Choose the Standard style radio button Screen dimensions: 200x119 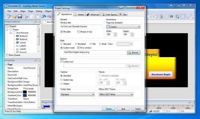[x=61, y=44]
